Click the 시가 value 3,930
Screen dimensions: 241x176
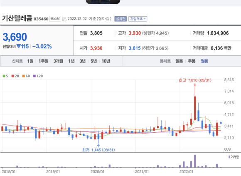click(x=96, y=48)
